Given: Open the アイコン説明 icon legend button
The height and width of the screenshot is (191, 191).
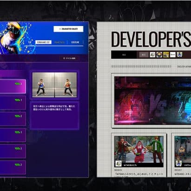Looking at the screenshot, I should point(69,58).
